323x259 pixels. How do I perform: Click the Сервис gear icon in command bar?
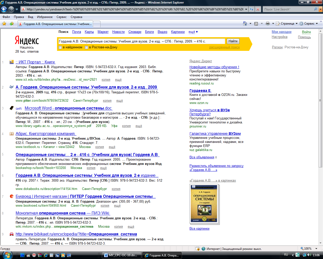[301, 24]
